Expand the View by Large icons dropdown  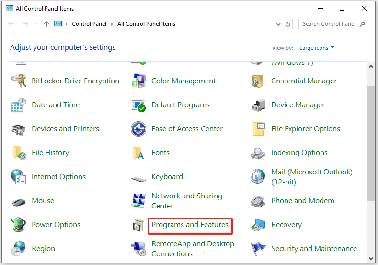click(317, 48)
